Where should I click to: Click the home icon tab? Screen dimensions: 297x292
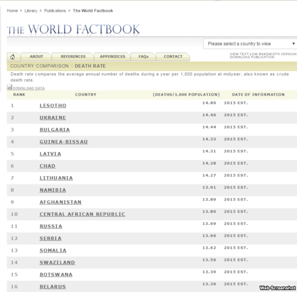click(13, 56)
